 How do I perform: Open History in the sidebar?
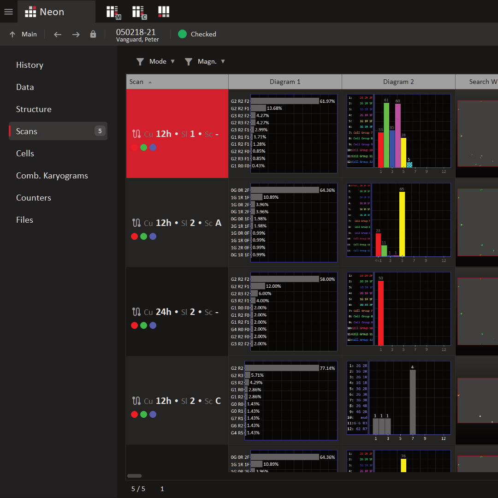[x=30, y=65]
